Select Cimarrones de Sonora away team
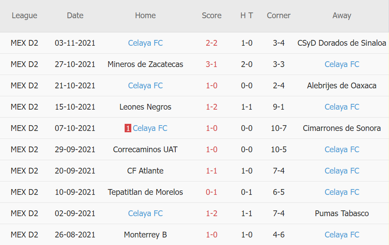 click(342, 128)
